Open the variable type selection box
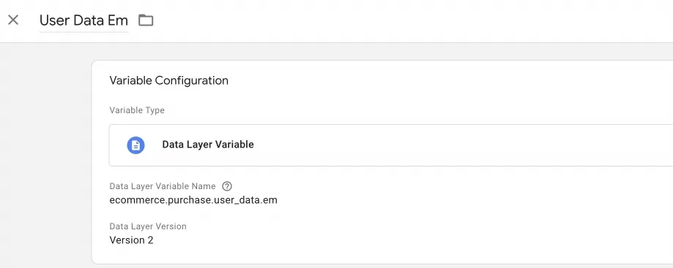The width and height of the screenshot is (673, 268). tap(391, 145)
